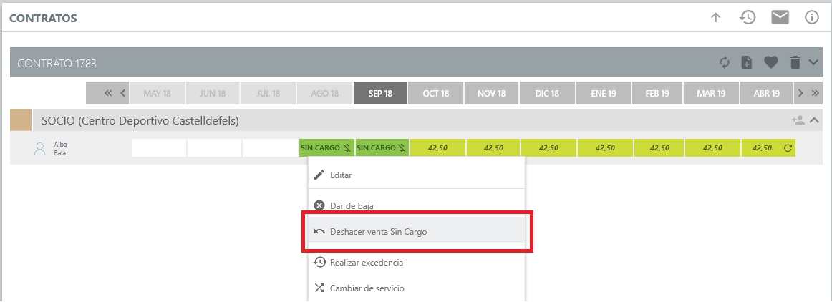This screenshot has height=302, width=832.
Task: Click the up arrow icon in Contratos header
Action: [716, 17]
